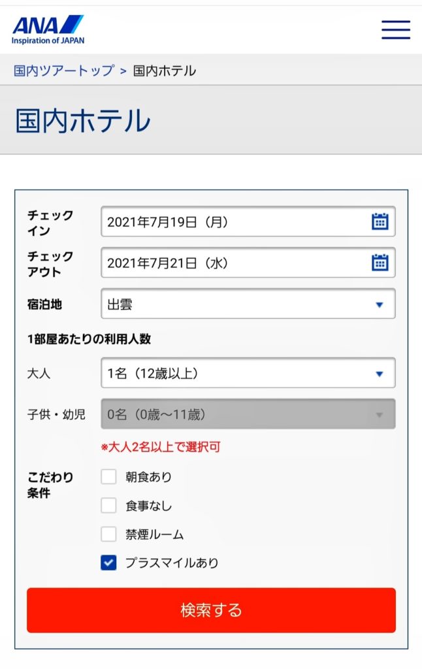The height and width of the screenshot is (669, 422).
Task: Click the check-out date field
Action: coord(235,263)
